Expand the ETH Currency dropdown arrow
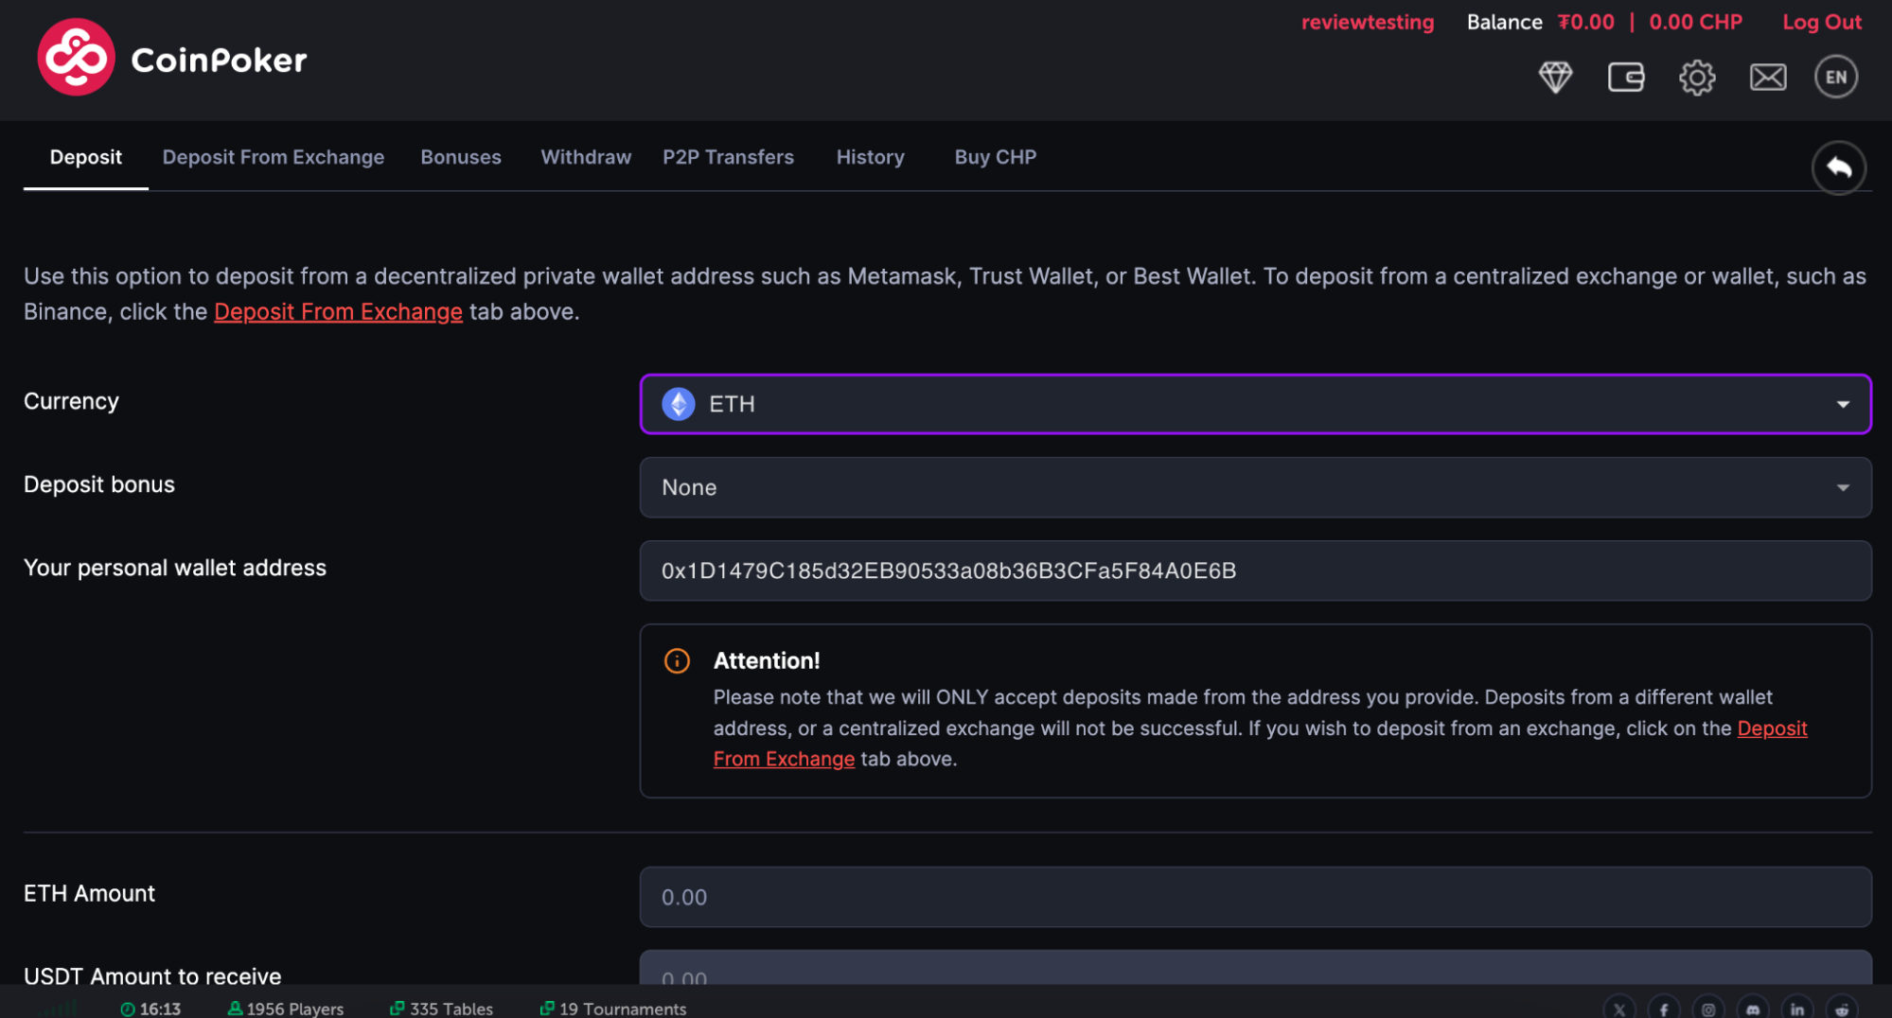Screen dimensions: 1892x1018 coord(1843,405)
